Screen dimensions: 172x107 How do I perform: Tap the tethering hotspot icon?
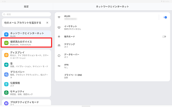(x=59, y=45)
